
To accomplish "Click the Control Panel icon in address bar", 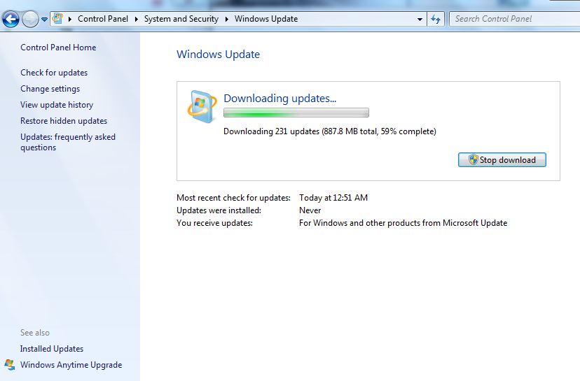I will coord(57,18).
